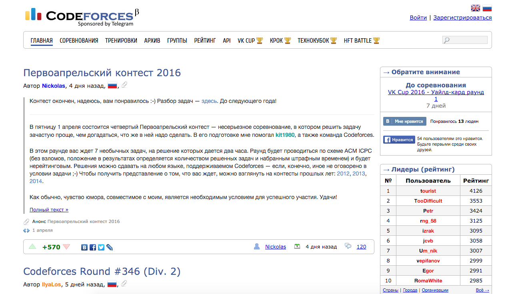Screen dimensions: 518x294
Task: Open Организации rating link
Action: coord(435,290)
